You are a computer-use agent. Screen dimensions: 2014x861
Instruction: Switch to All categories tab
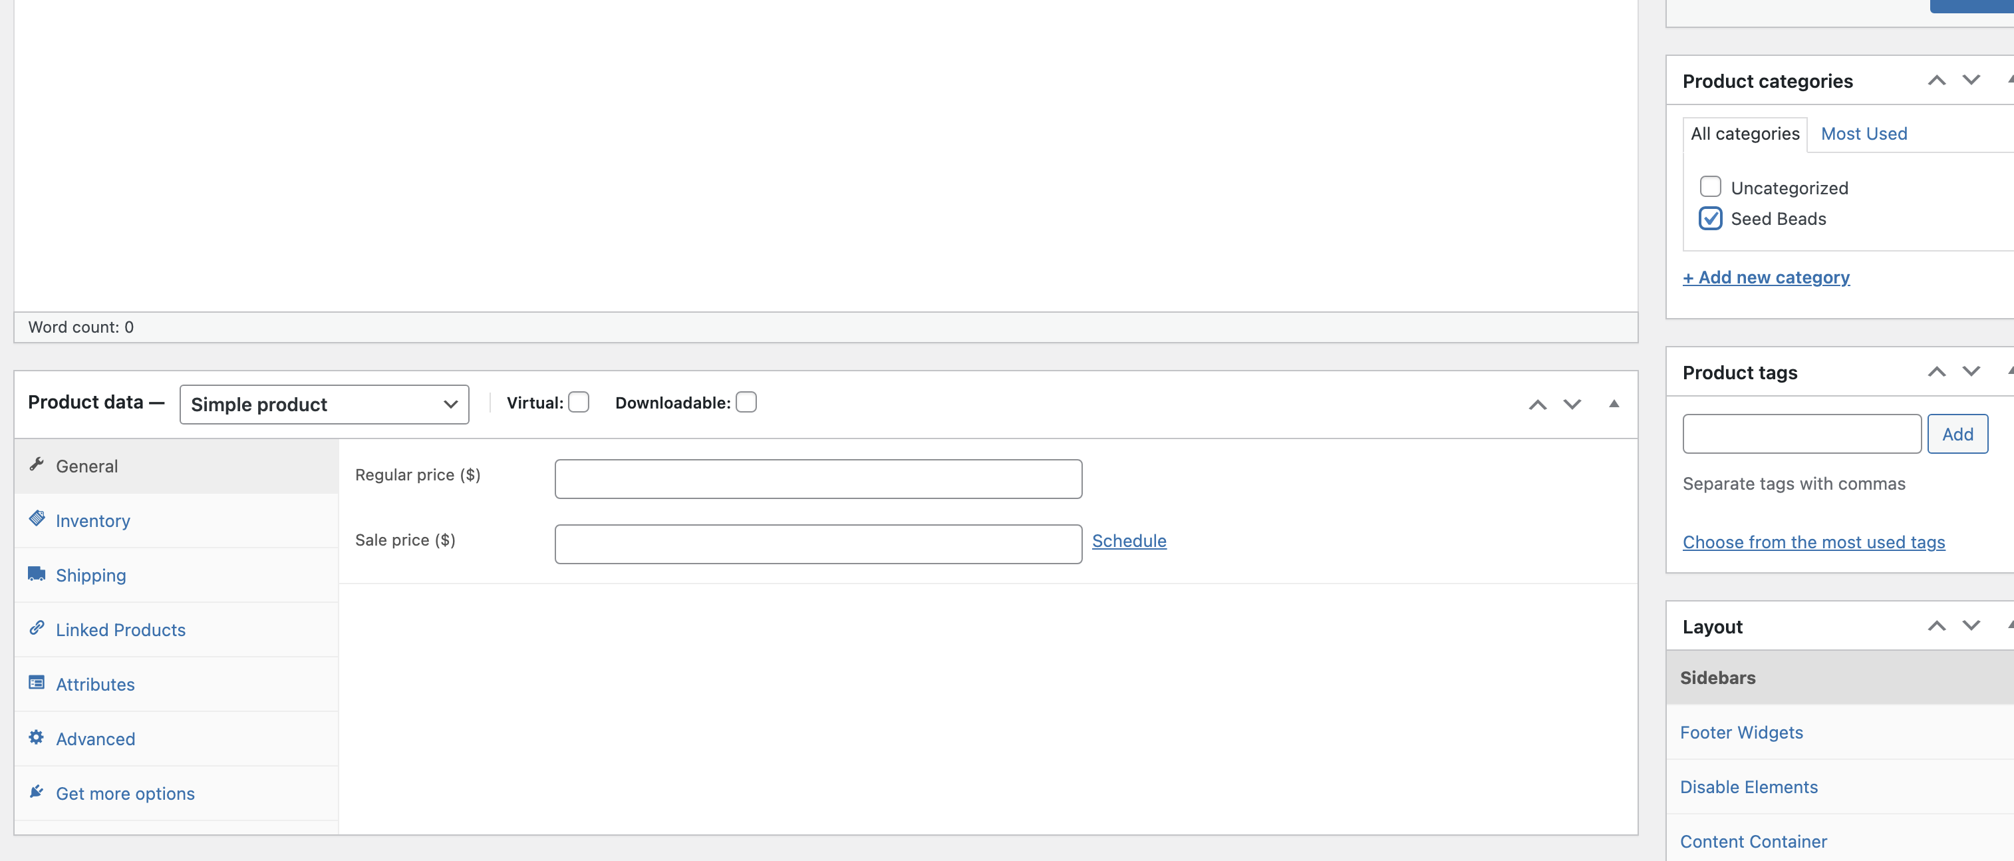1744,134
